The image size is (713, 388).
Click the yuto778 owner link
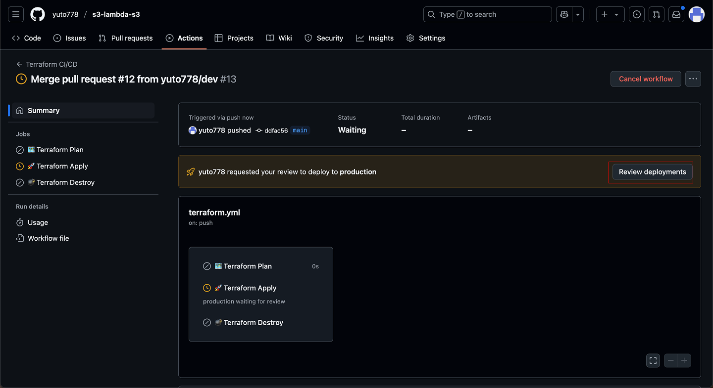click(x=65, y=14)
